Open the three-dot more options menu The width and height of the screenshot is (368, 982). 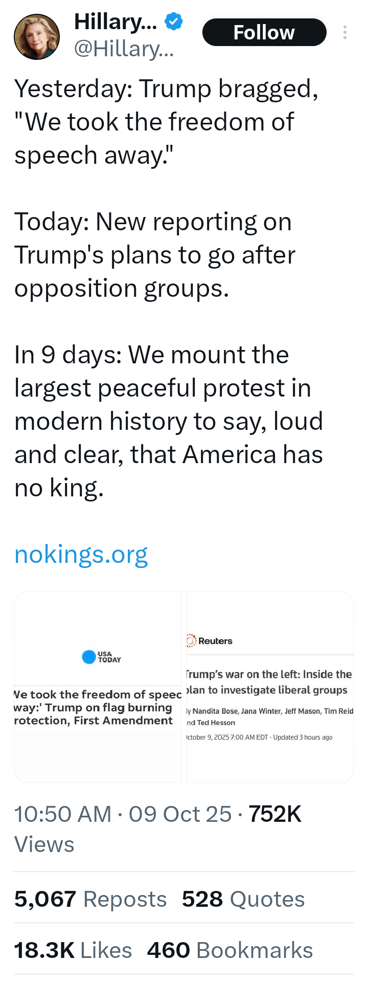[x=345, y=32]
